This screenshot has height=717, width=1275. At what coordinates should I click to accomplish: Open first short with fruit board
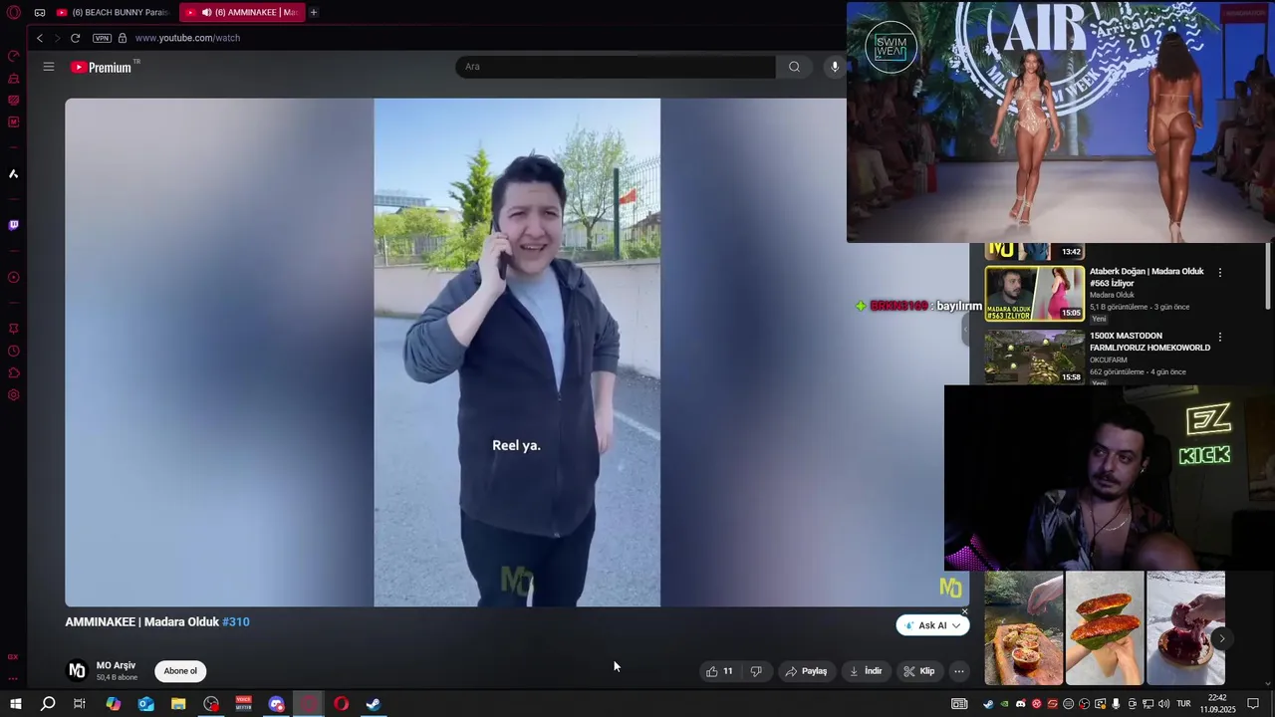(x=1024, y=628)
